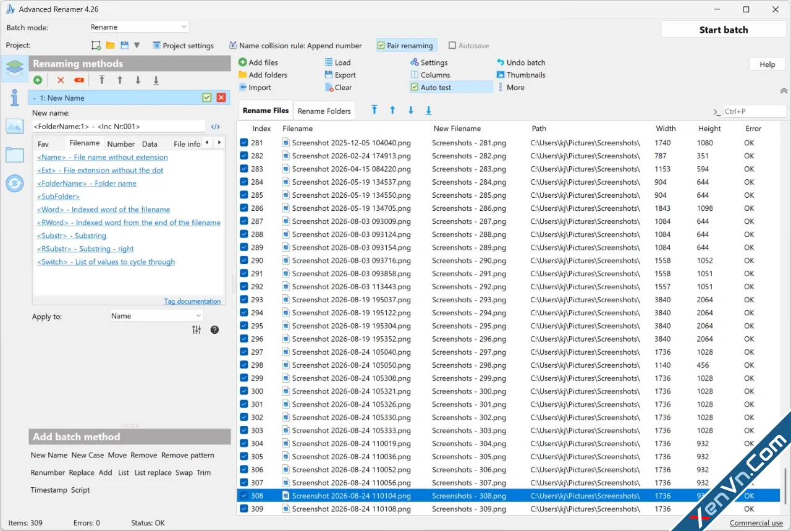The height and width of the screenshot is (531, 791).
Task: Open project dropdown arrow next to save
Action: tap(137, 45)
